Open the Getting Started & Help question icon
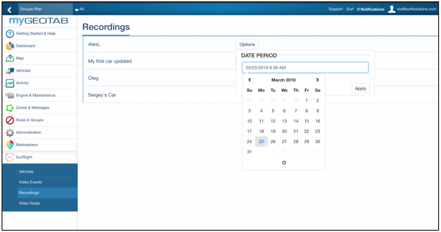 10,34
